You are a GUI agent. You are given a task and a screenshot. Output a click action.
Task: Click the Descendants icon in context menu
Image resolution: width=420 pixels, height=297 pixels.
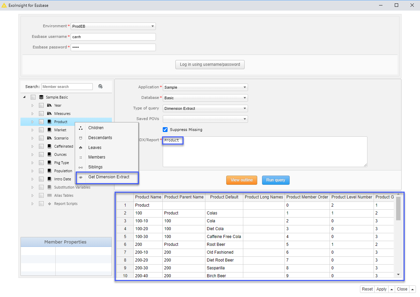tap(81, 138)
